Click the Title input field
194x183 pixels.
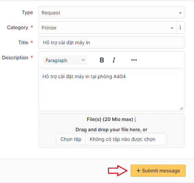(111, 42)
